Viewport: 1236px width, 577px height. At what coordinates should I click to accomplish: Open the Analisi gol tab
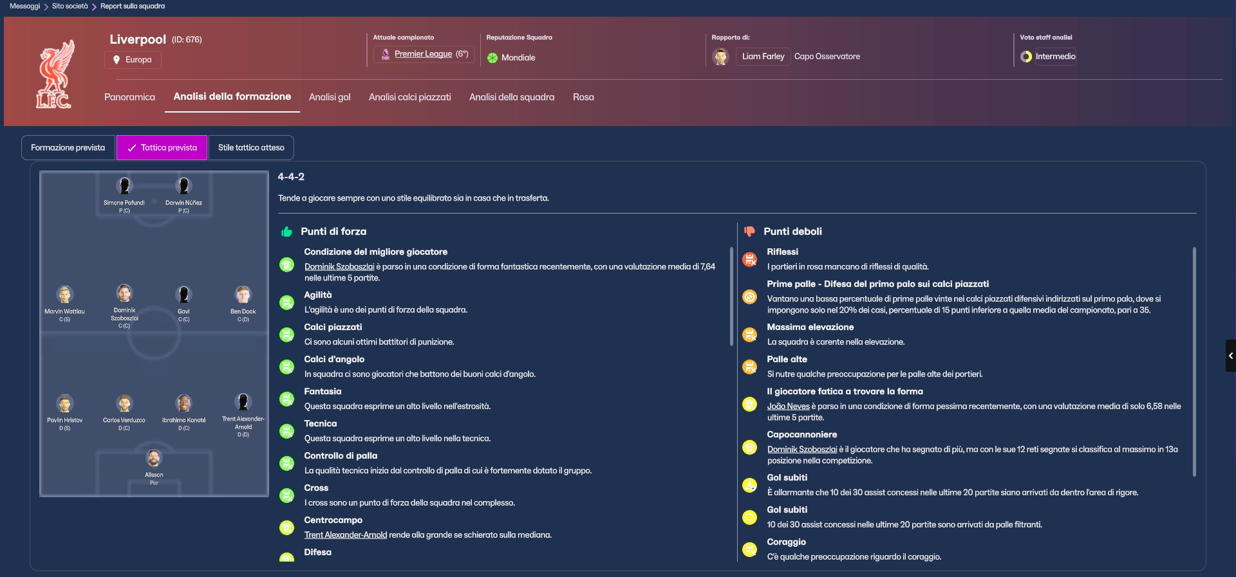coord(330,97)
